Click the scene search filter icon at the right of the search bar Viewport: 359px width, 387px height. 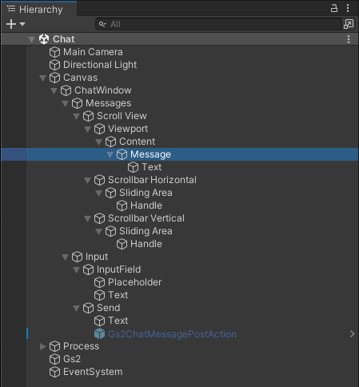tap(349, 24)
